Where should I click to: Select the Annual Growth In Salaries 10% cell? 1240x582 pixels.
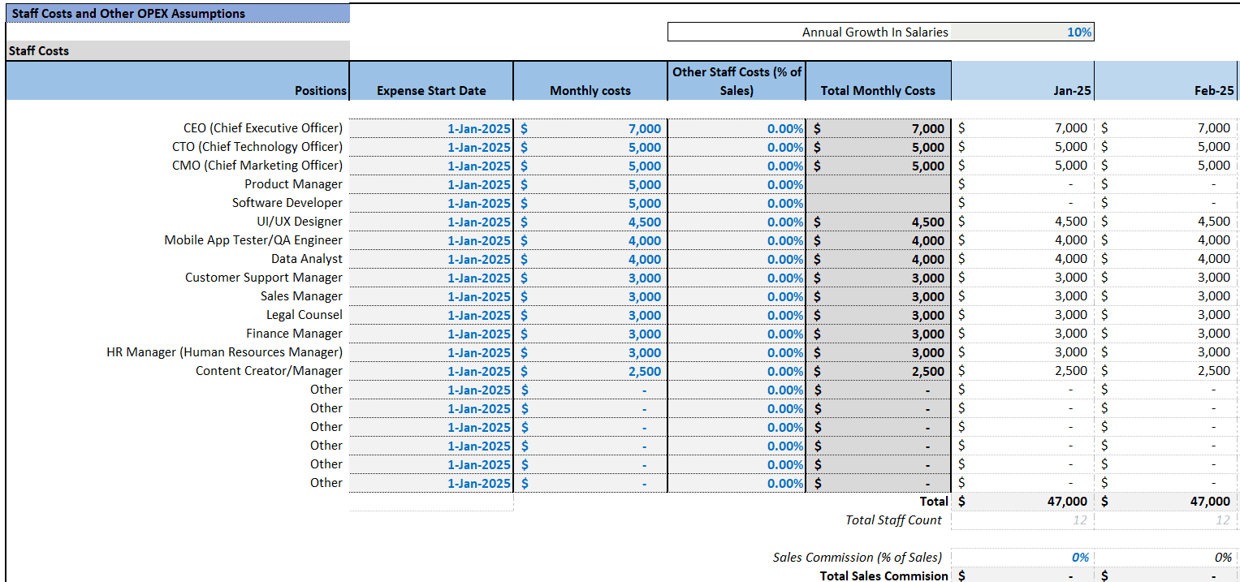(1021, 32)
